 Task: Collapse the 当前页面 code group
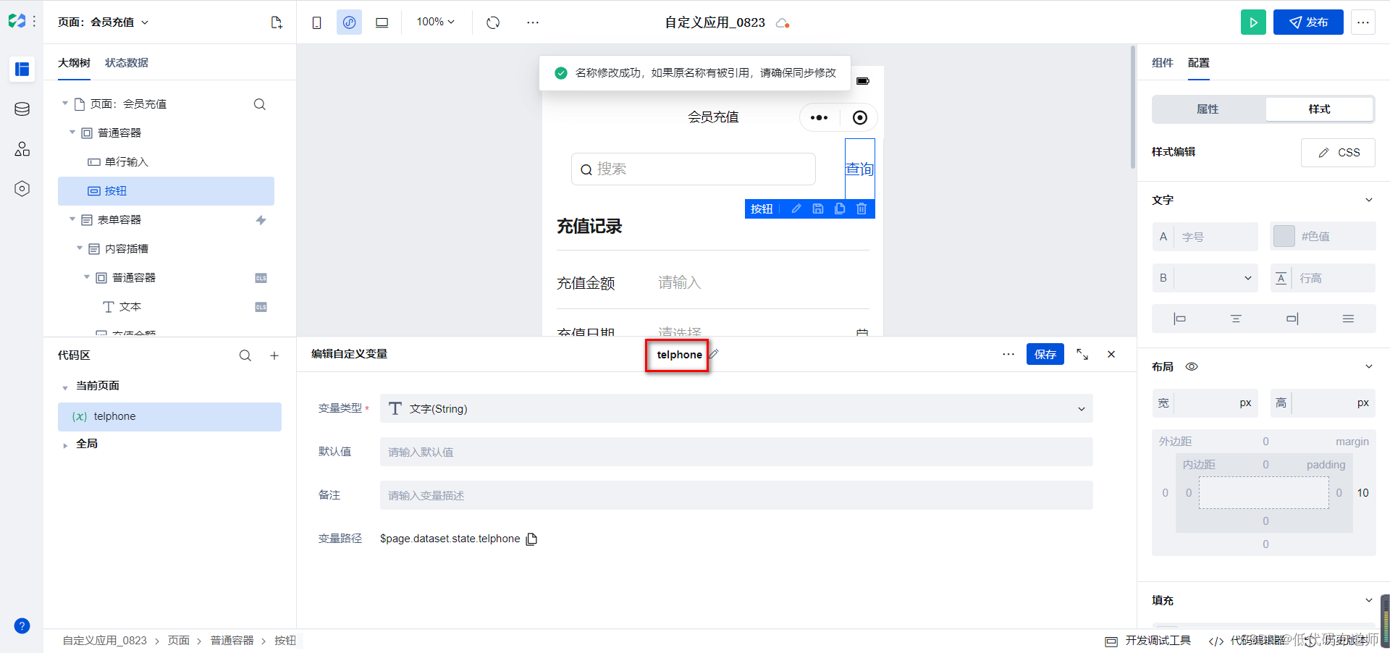click(x=65, y=387)
